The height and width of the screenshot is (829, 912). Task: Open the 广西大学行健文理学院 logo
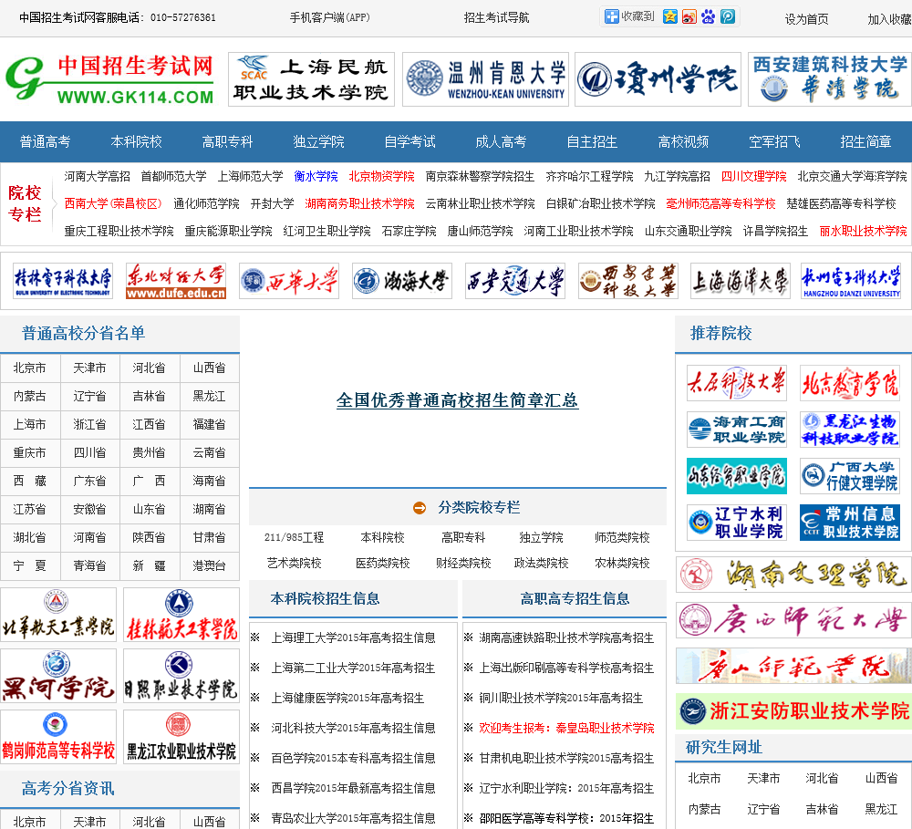pyautogui.click(x=850, y=476)
